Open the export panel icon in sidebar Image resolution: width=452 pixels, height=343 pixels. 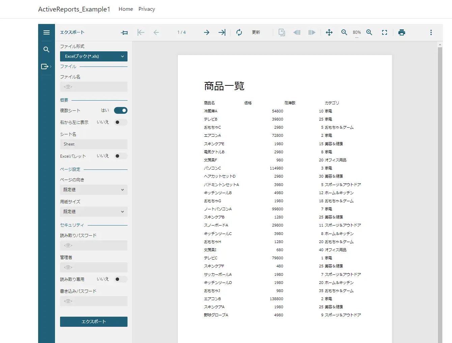[46, 67]
